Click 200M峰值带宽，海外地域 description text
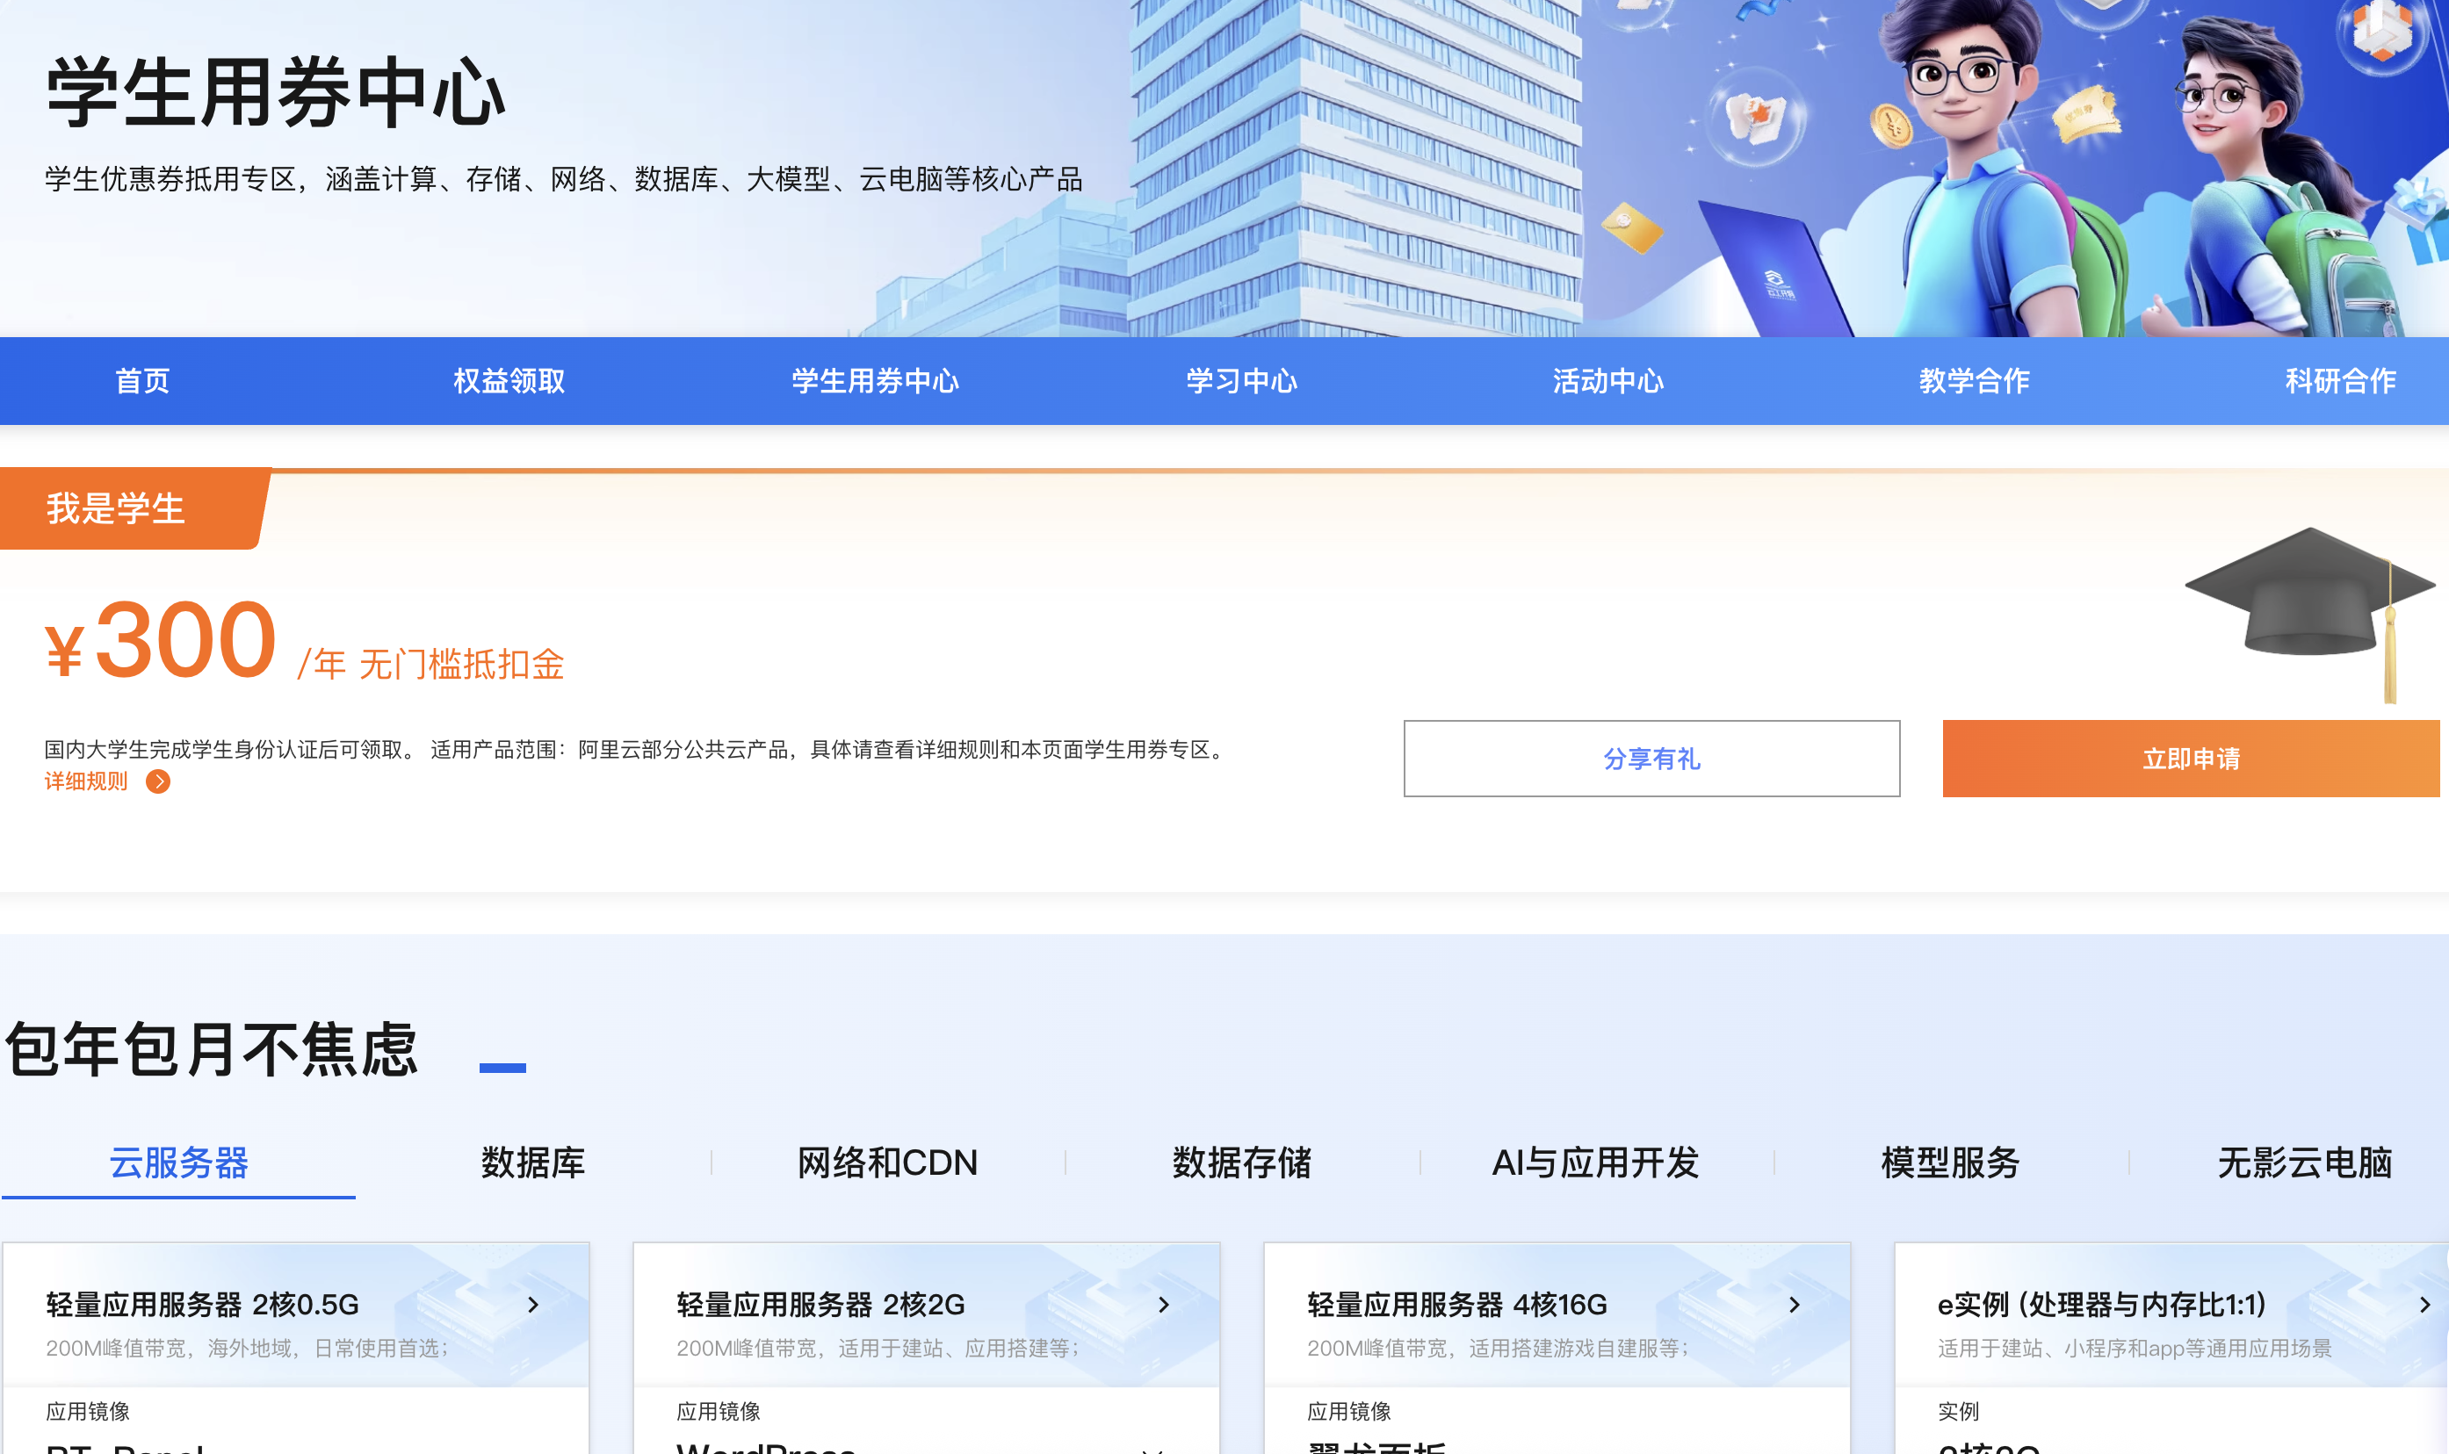Viewport: 2449px width, 1454px height. pyautogui.click(x=247, y=1348)
